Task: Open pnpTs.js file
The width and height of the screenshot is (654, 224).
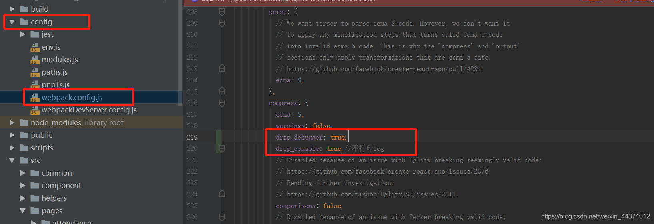Action: (56, 84)
